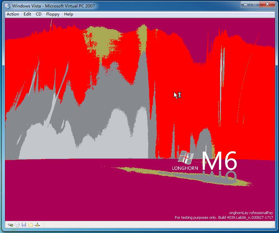Open the Action menu
Image resolution: width=279 pixels, height=233 pixels.
click(x=12, y=14)
